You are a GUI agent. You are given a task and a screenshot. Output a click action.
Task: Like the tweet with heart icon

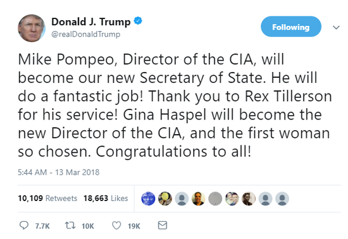[x=116, y=226]
